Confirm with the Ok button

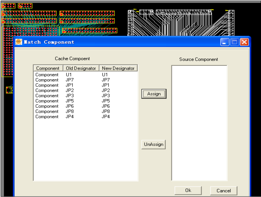coord(188,190)
